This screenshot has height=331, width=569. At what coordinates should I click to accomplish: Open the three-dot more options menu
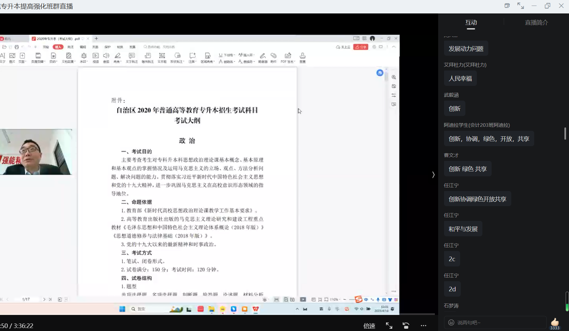coord(423,326)
